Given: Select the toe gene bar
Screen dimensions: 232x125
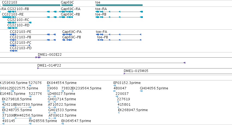Looking at the screenshot, I should 119,5.
